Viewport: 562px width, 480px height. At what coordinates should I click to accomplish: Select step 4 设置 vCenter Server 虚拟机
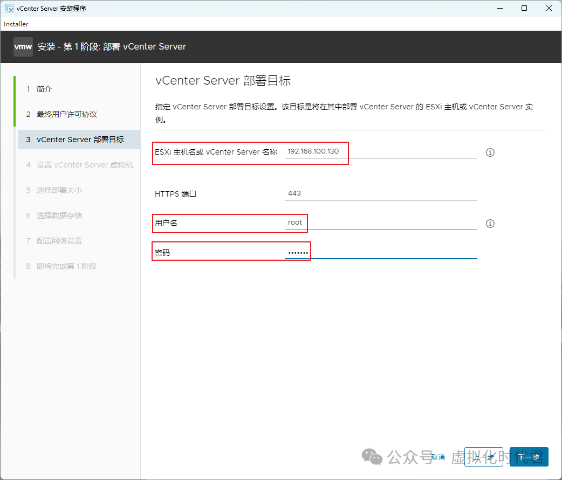80,165
